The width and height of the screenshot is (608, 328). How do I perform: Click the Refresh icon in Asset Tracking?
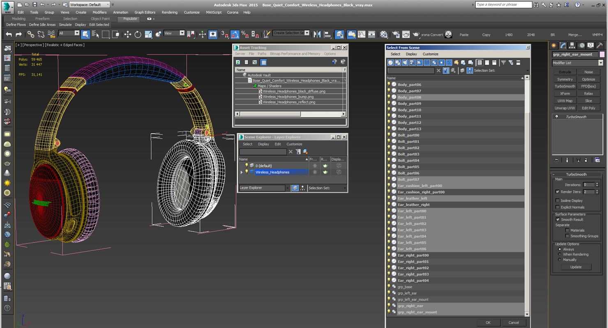coord(237,62)
